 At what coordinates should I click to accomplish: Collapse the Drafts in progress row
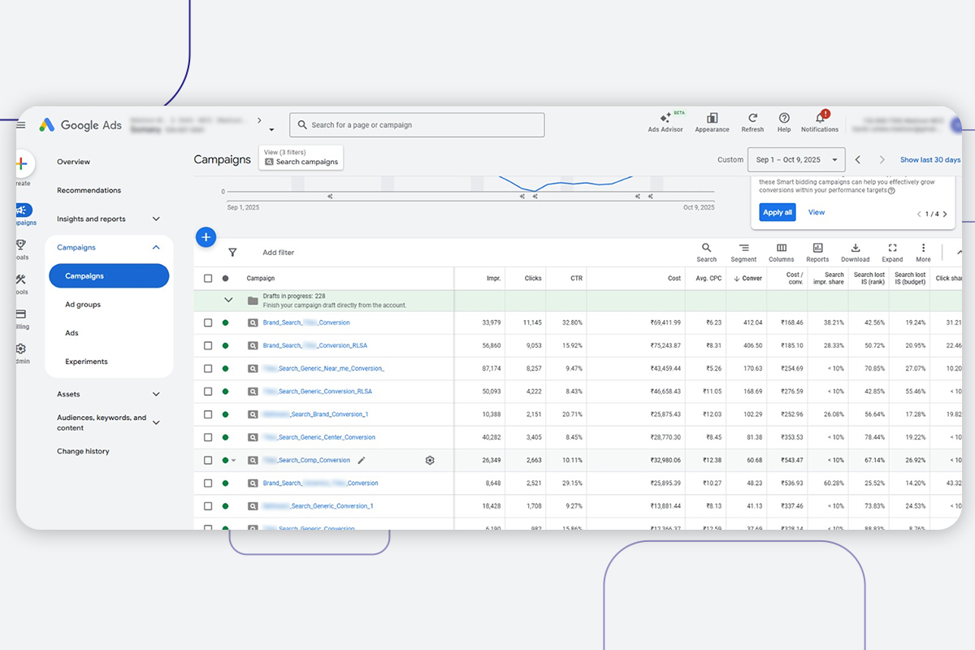228,299
